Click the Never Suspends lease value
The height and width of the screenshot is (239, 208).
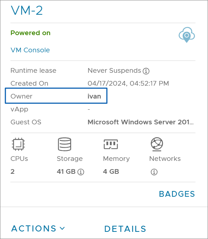114,71
